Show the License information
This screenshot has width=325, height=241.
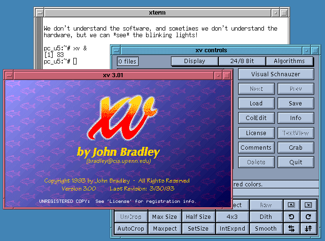(256, 133)
